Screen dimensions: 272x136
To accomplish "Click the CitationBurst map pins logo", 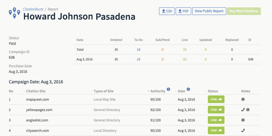I will [15, 13].
